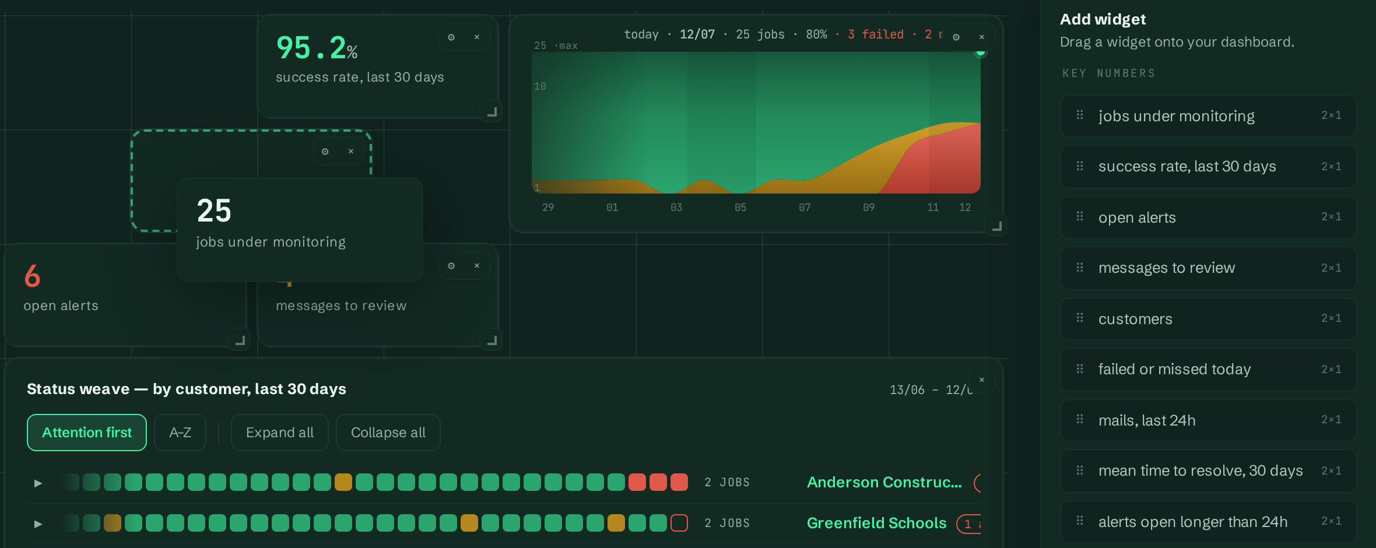1376x548 pixels.
Task: Grab drag handle of mails, last 24h
Action: click(x=1080, y=419)
